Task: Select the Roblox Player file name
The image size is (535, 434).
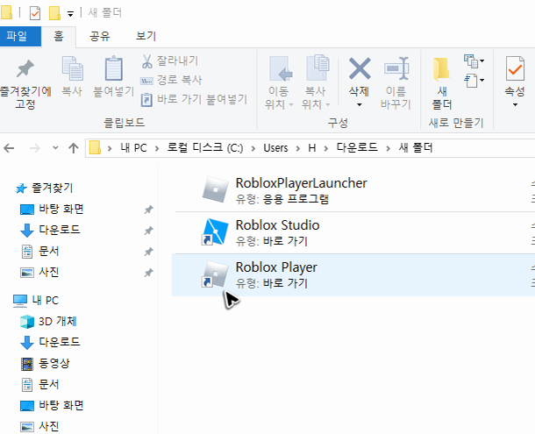Action: [276, 267]
